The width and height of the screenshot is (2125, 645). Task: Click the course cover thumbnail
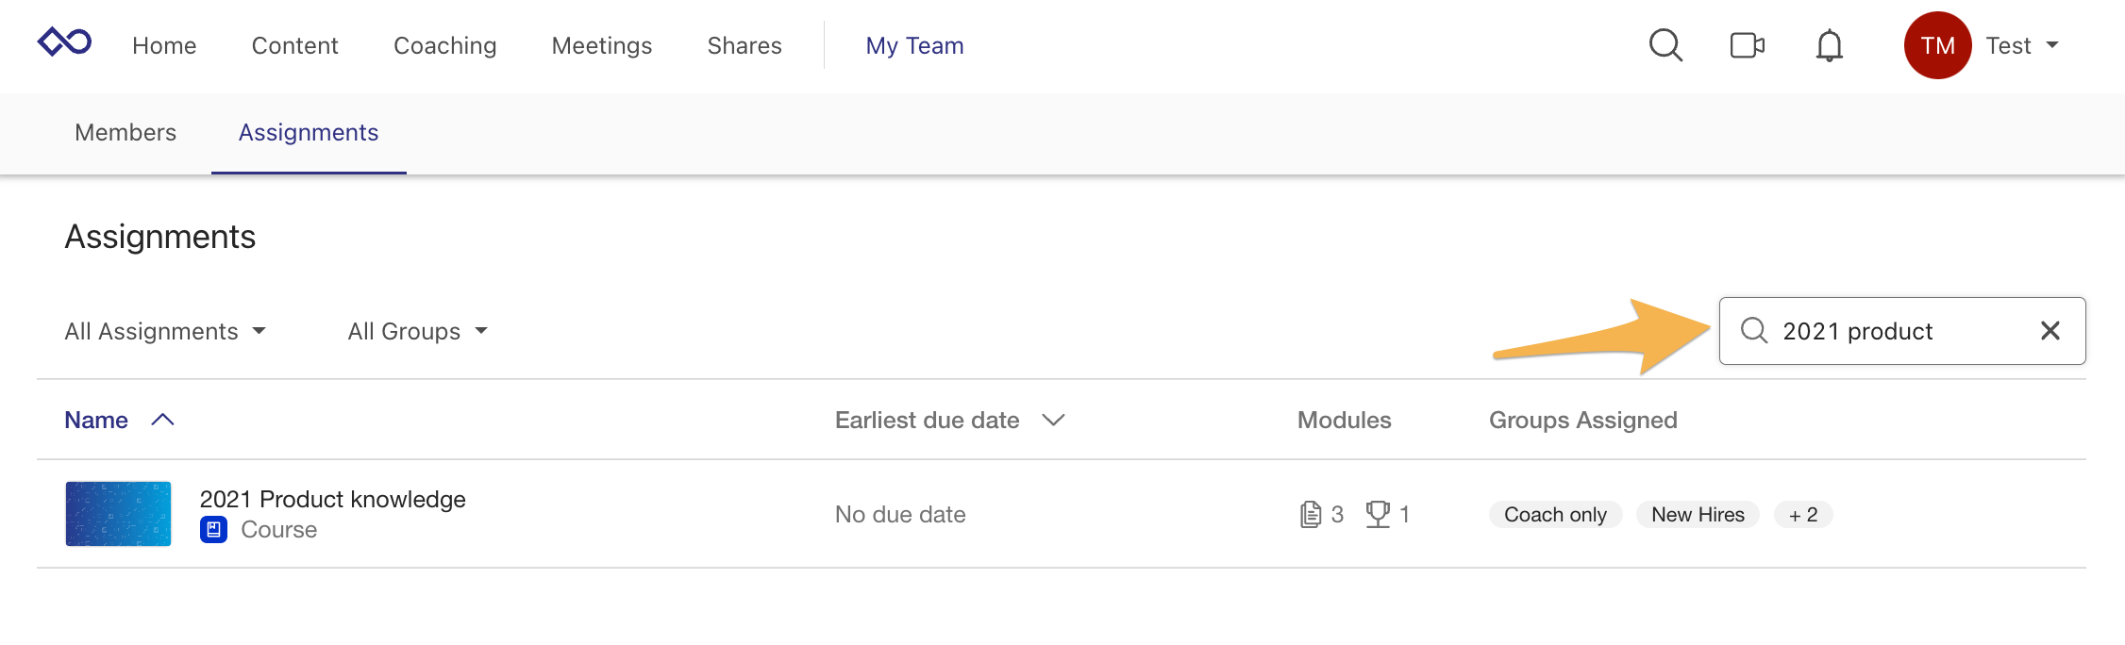(117, 514)
